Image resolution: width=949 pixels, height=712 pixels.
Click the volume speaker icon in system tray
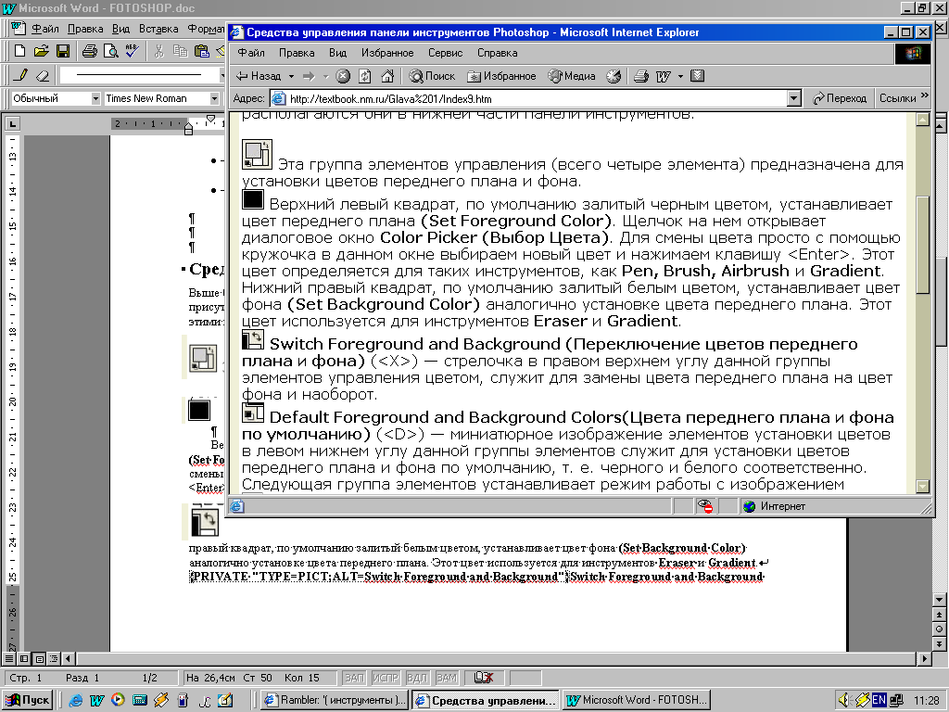tap(843, 701)
